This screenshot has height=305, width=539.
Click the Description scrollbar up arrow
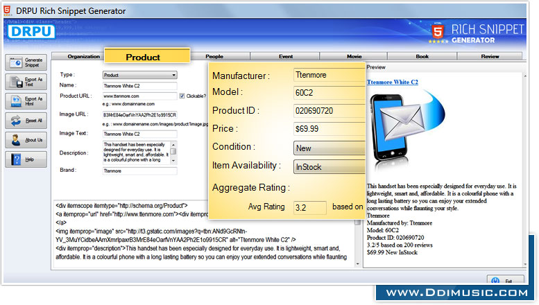[173, 144]
